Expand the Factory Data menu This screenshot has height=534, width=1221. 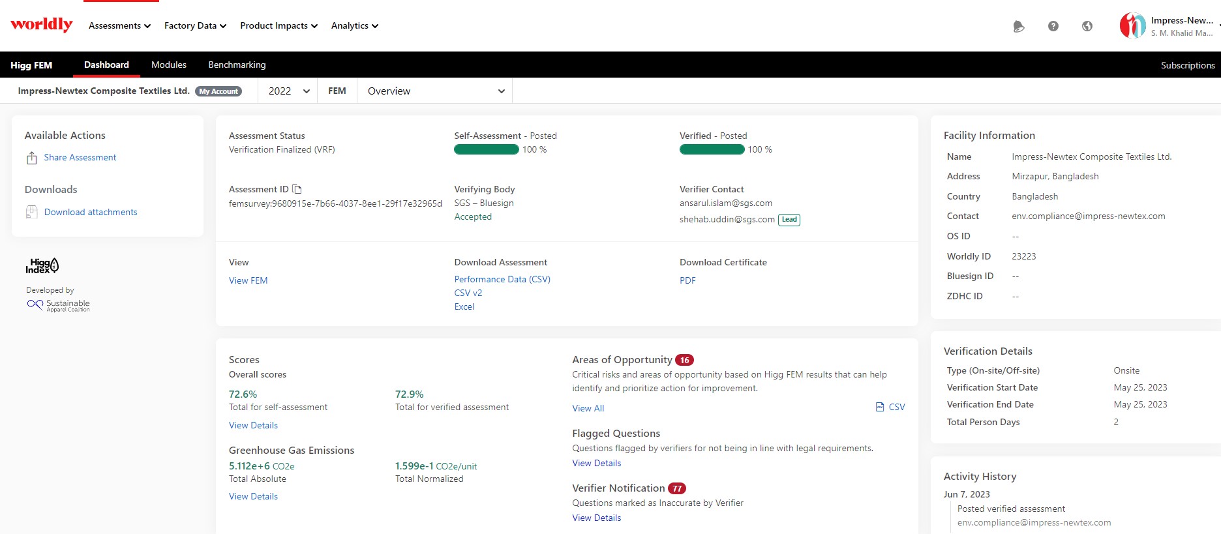tap(195, 25)
